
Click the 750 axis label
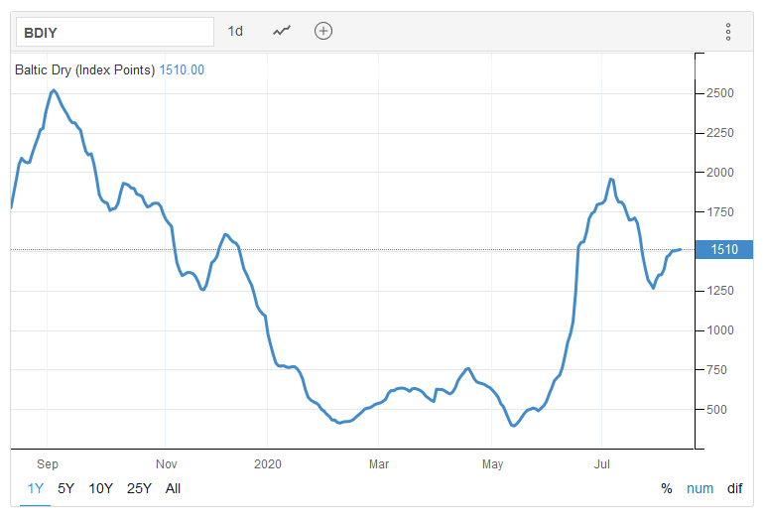pos(716,370)
